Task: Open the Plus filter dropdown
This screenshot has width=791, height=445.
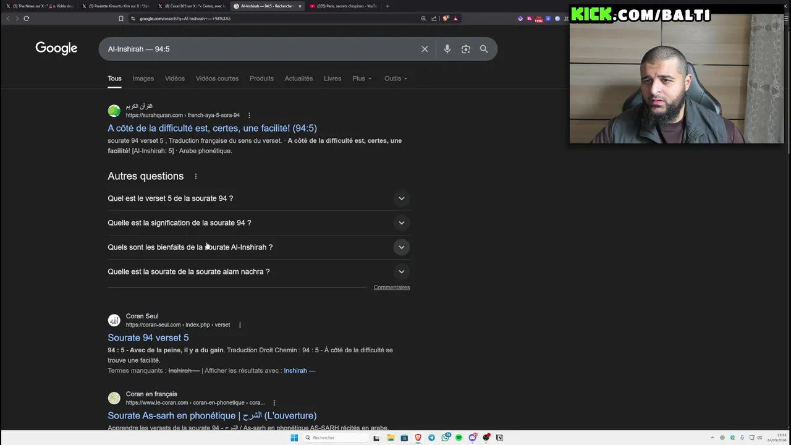Action: (362, 78)
